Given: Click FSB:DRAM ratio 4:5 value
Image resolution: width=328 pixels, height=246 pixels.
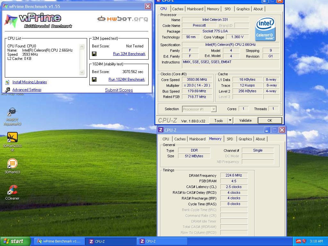Looking at the screenshot, I should [x=234, y=181].
